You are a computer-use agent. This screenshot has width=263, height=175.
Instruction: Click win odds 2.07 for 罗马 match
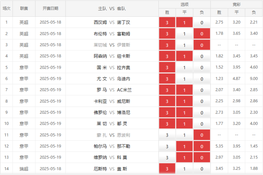[219, 90]
